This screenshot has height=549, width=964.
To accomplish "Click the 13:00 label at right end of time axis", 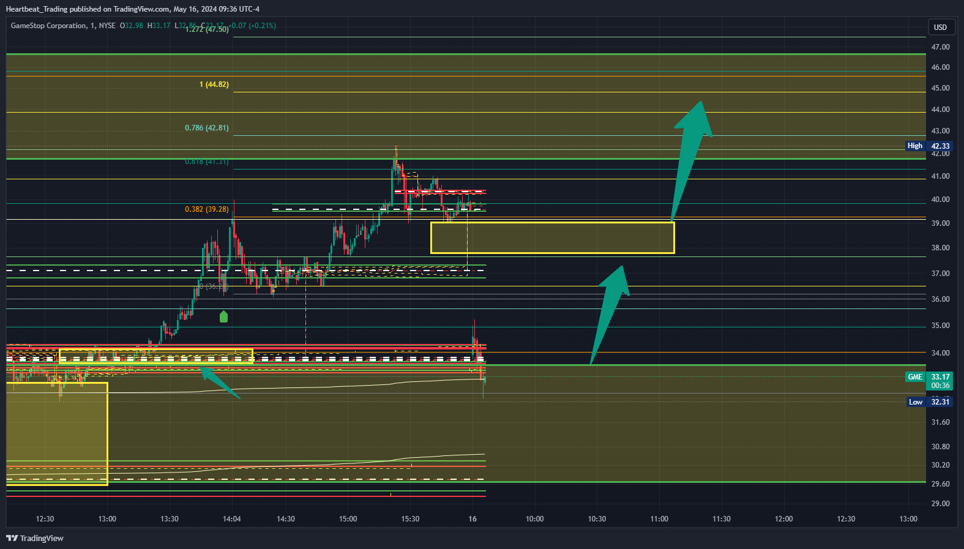I will [908, 519].
